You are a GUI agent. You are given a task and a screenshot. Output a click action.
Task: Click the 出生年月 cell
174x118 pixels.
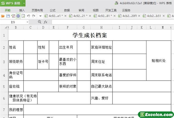pyautogui.click(x=68, y=47)
